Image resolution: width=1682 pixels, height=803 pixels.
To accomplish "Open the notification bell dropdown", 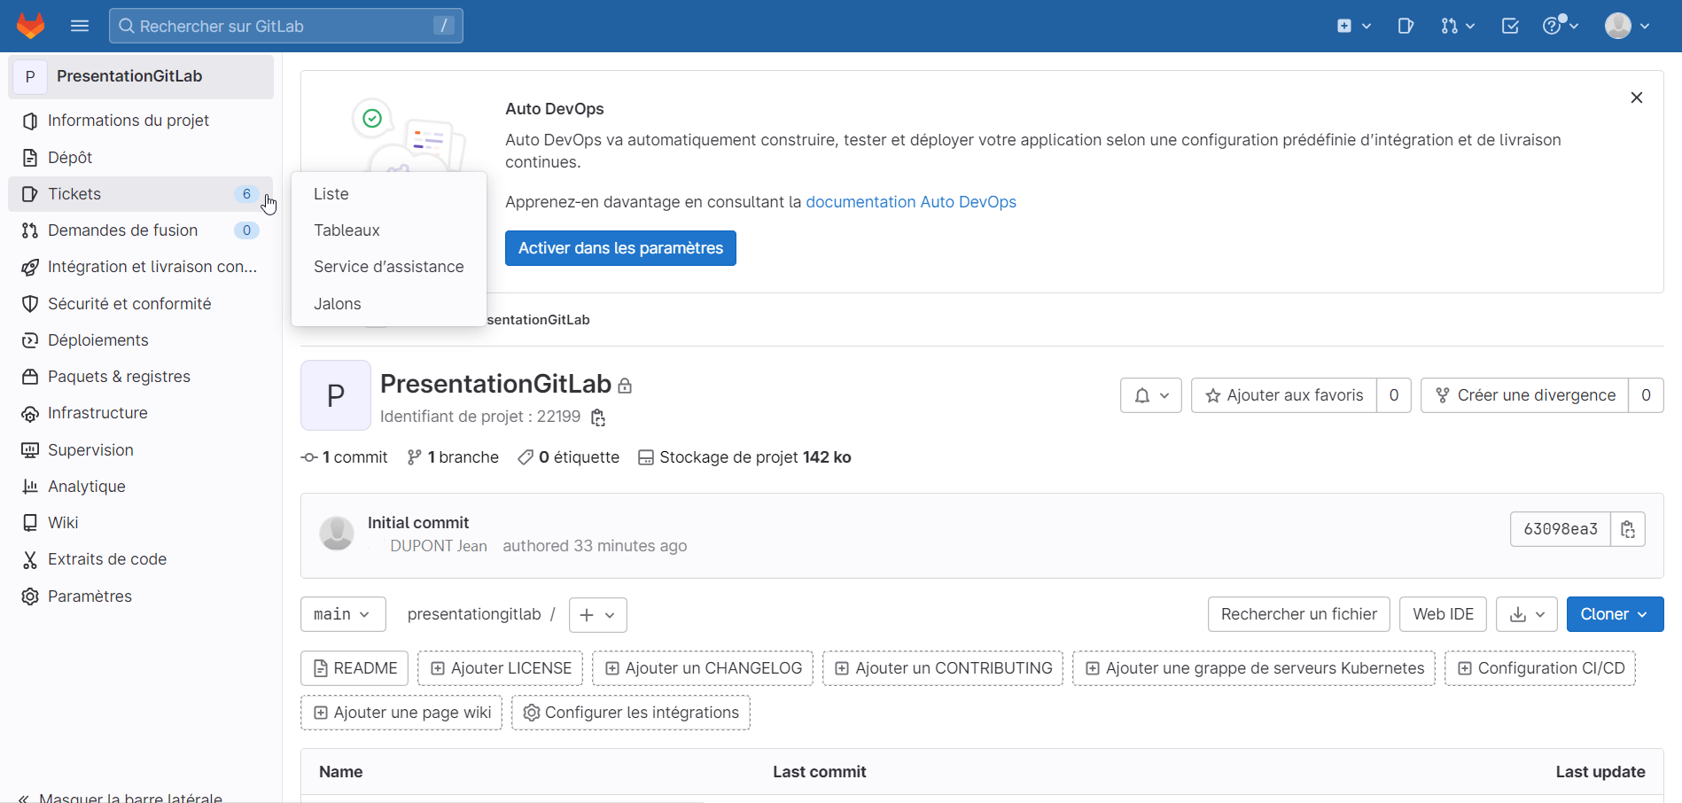I will pos(1151,395).
